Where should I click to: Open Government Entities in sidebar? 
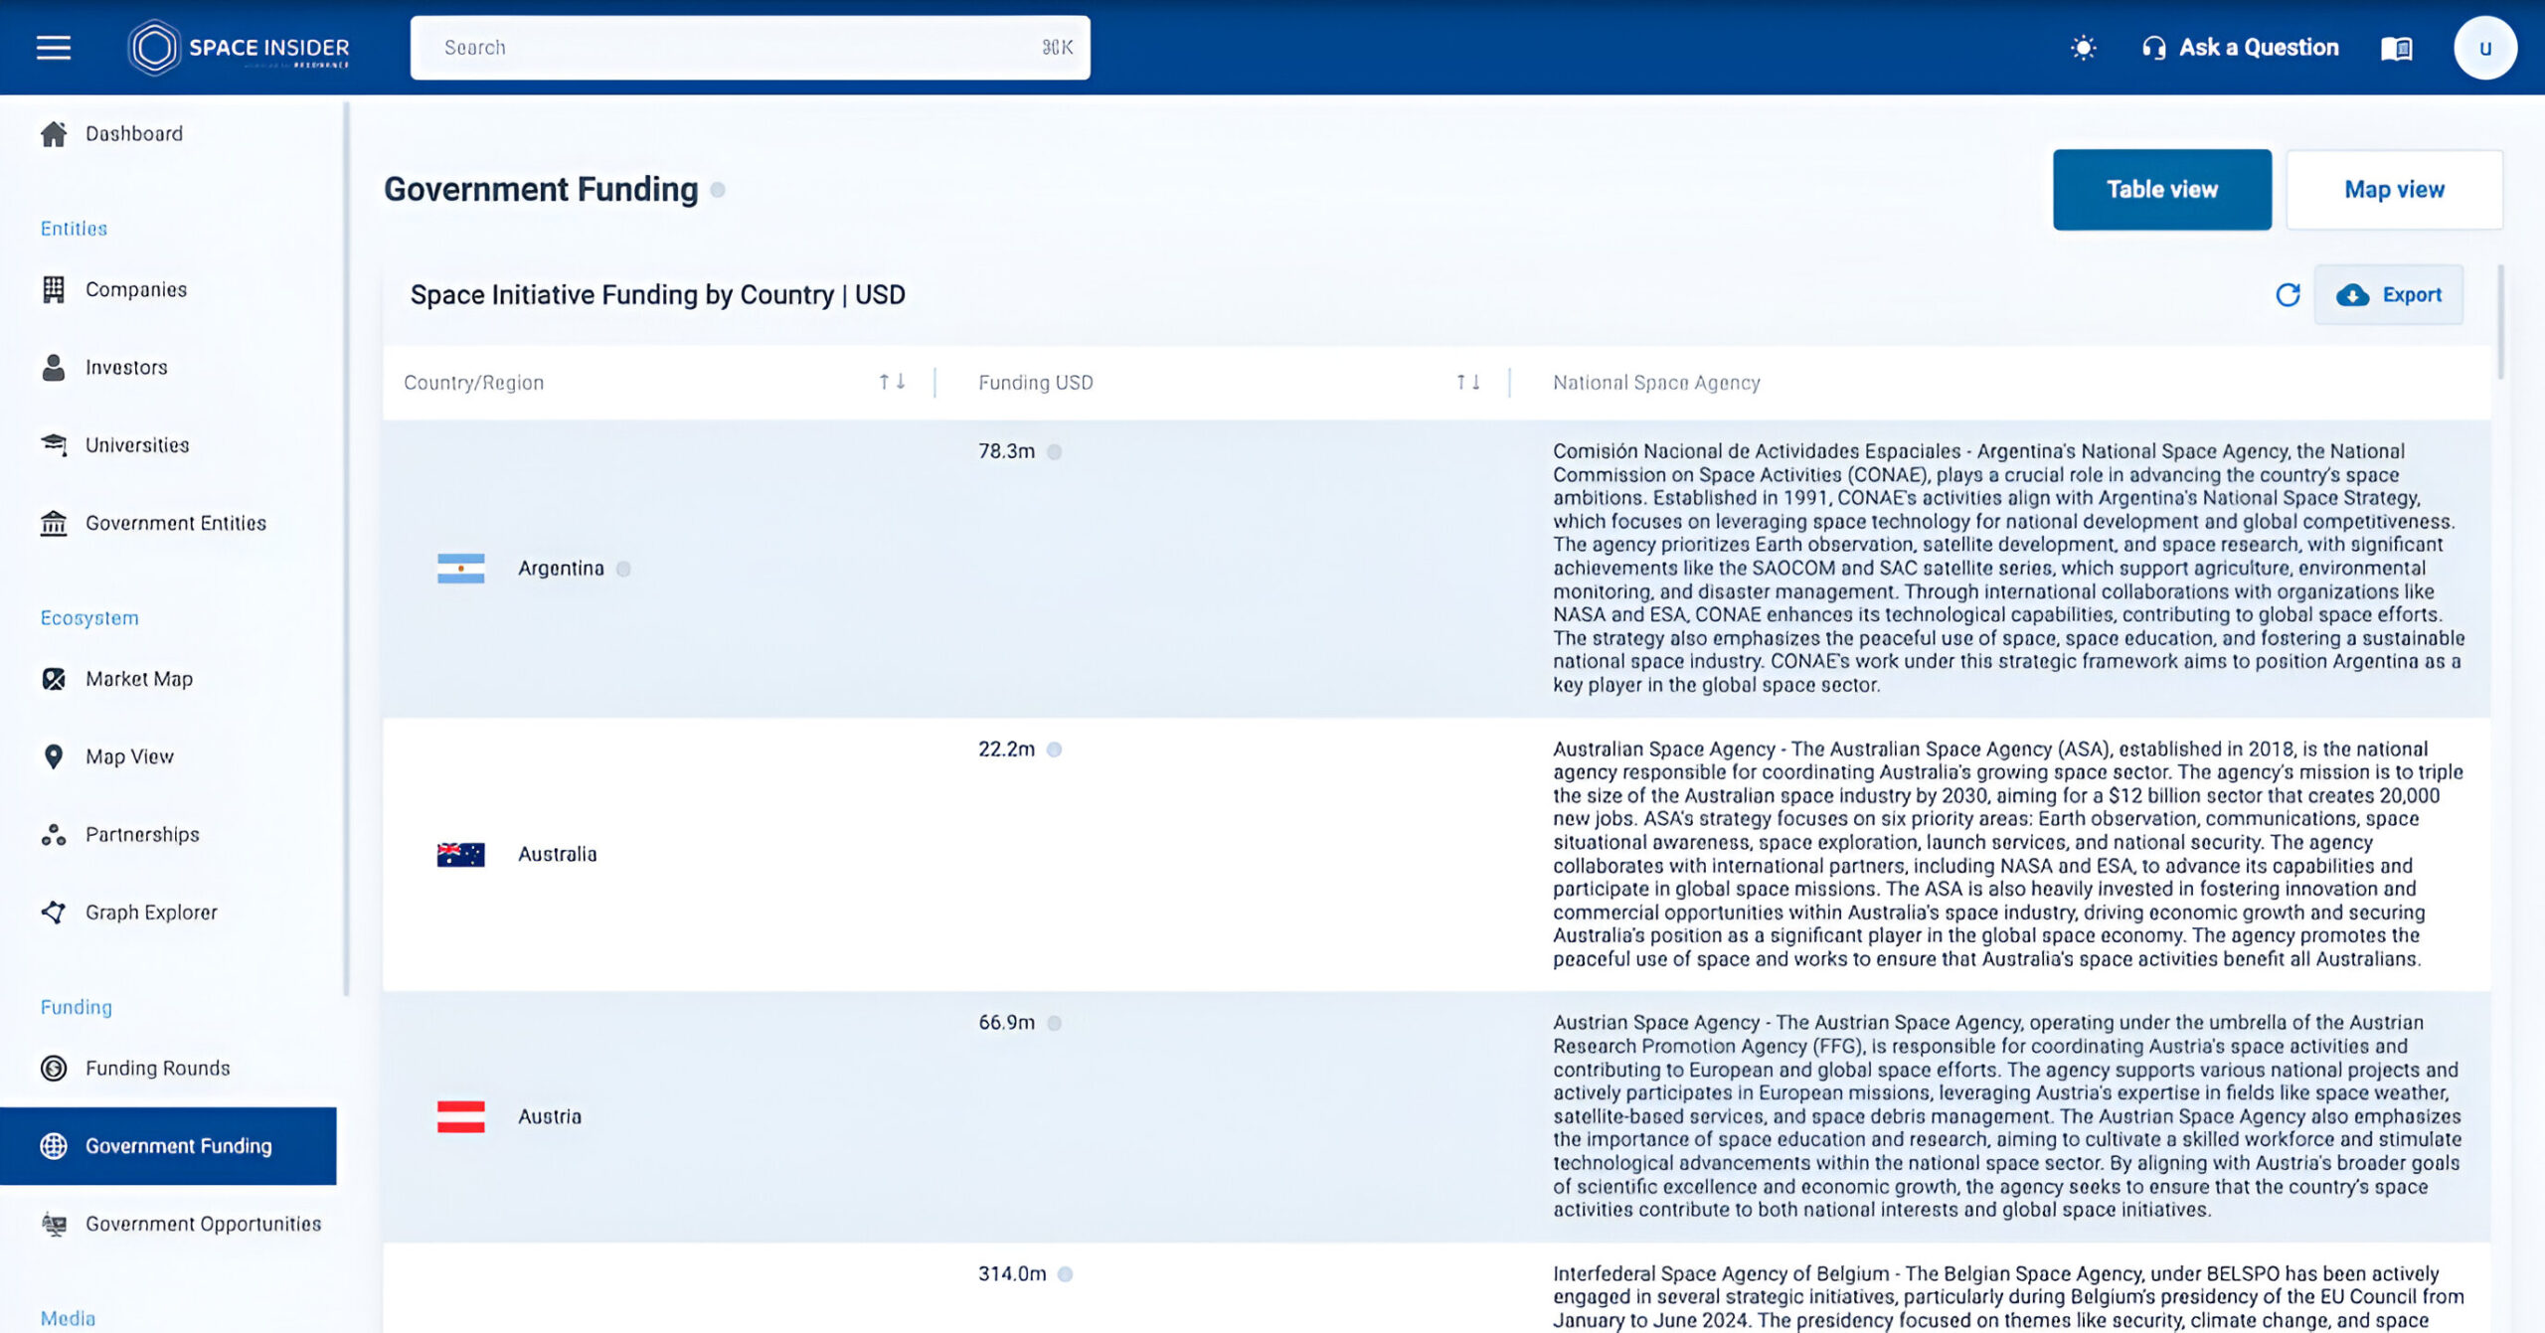coord(176,523)
